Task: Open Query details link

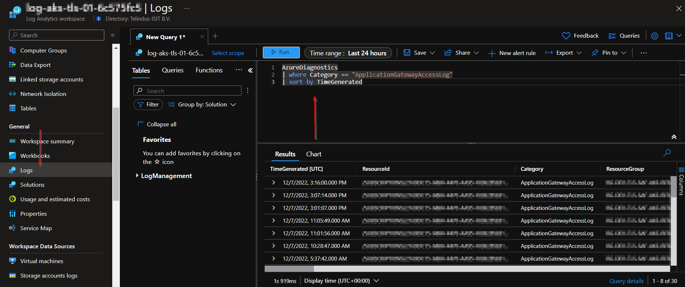Action: pyautogui.click(x=626, y=281)
